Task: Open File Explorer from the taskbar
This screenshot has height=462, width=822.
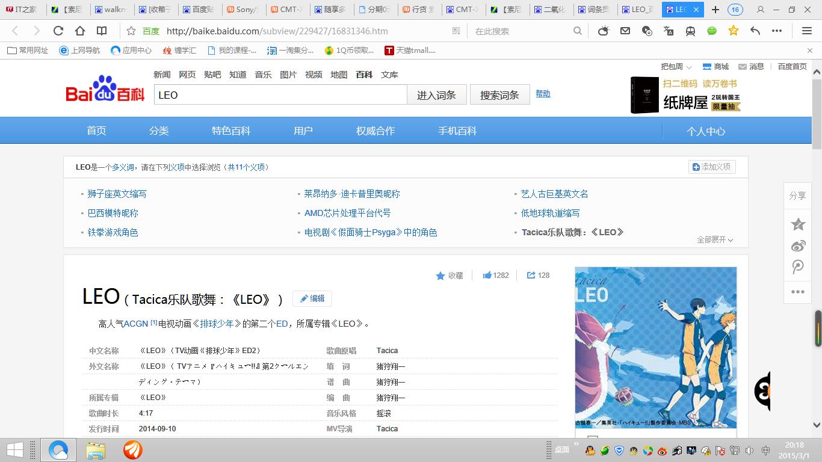Action: coord(96,450)
